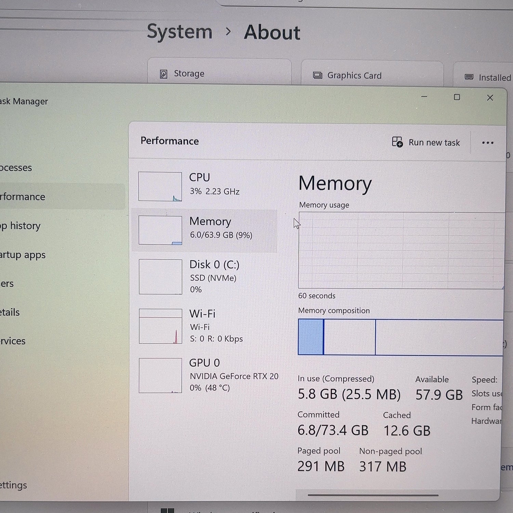Viewport: 513px width, 513px height.
Task: Click the '60 seconds' graph label
Action: 317,296
